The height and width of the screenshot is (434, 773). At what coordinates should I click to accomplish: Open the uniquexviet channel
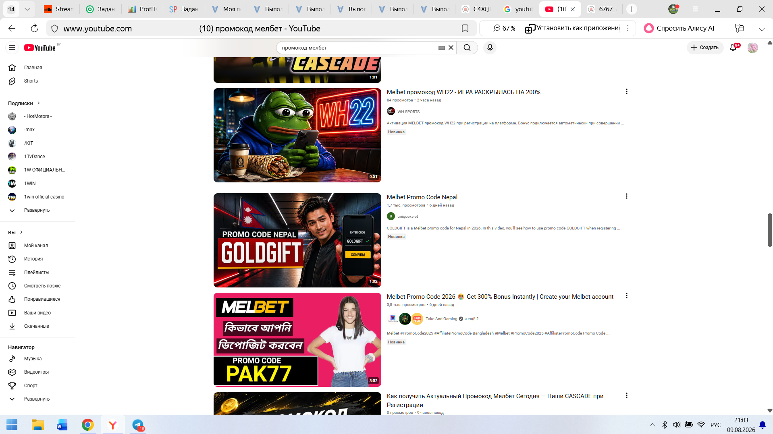(407, 217)
